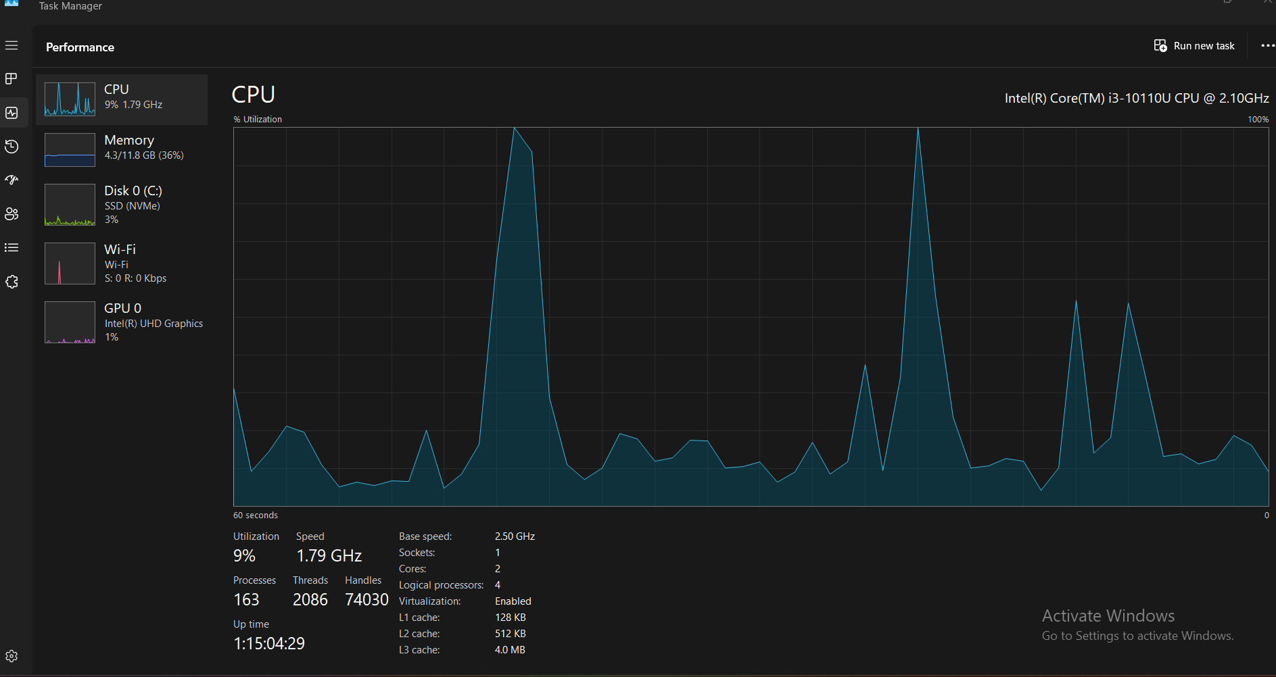
Task: Click the Virtualization Enabled value
Action: 513,601
